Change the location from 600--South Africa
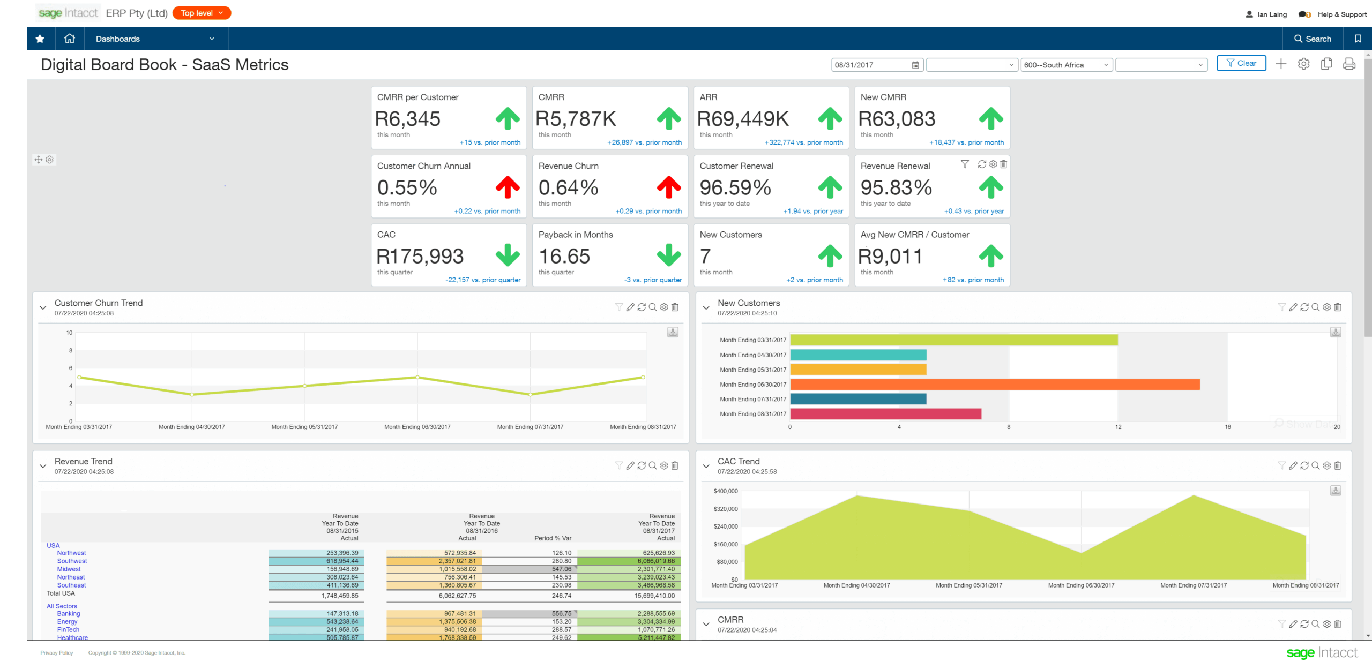Image resolution: width=1372 pixels, height=662 pixels. (1065, 64)
